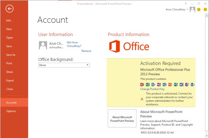Click the PowerPoint app icon

170,84
